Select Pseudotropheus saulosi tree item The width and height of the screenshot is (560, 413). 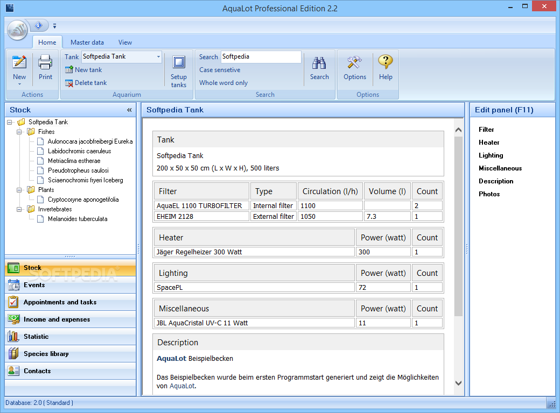[78, 170]
